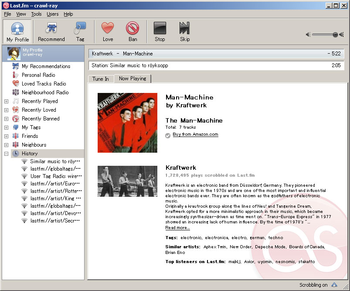This screenshot has width=350, height=291.
Task: Play history item lastfm://artist/Devo…
Action: (x=51, y=213)
